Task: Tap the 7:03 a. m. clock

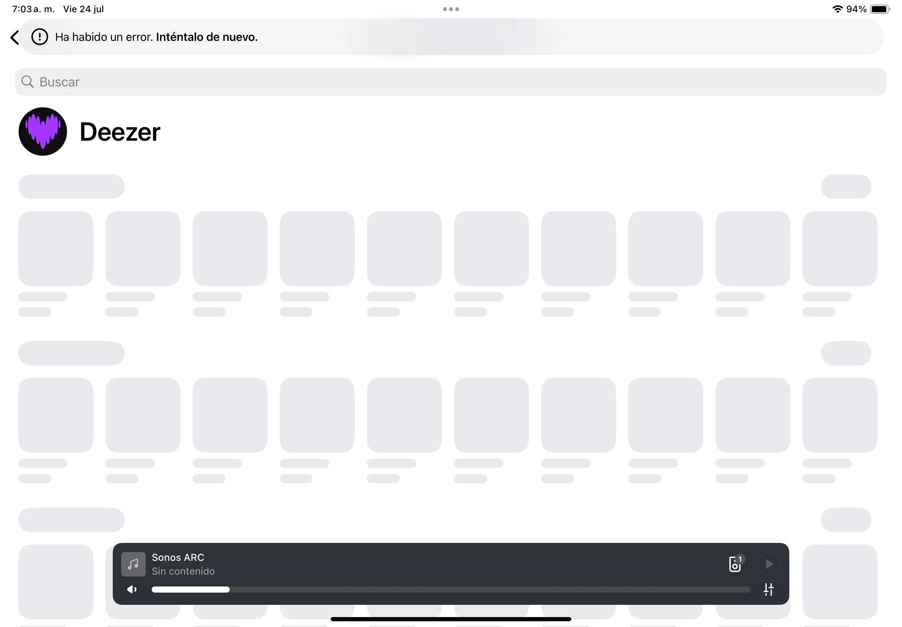Action: (x=33, y=9)
